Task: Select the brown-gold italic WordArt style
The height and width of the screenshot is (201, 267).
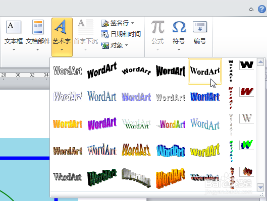Action: (x=136, y=150)
